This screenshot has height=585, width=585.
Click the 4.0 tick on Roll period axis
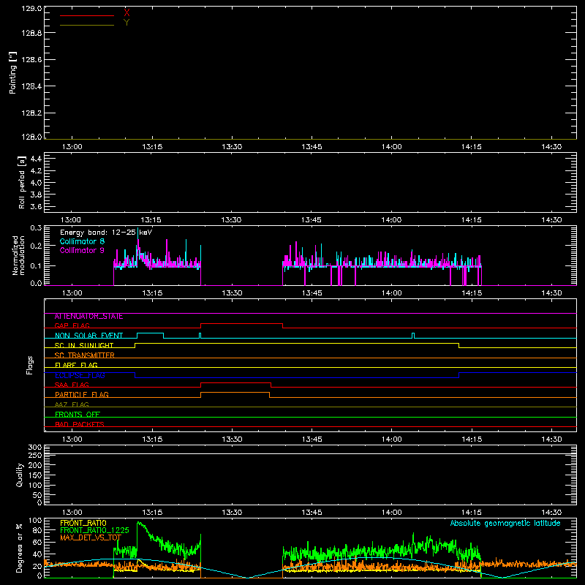click(x=36, y=183)
